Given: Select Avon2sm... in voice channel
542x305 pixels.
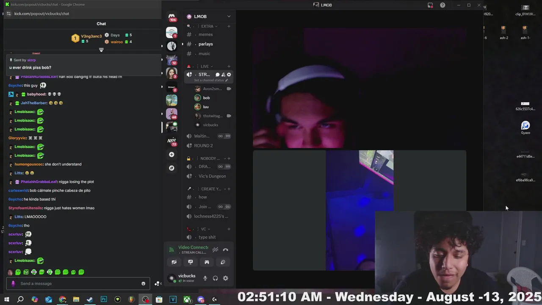Looking at the screenshot, I should pyautogui.click(x=213, y=89).
